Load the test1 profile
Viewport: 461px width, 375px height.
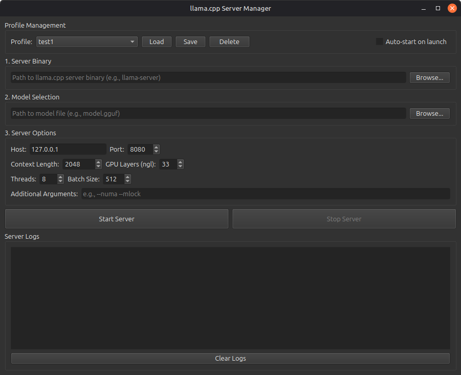pyautogui.click(x=156, y=41)
